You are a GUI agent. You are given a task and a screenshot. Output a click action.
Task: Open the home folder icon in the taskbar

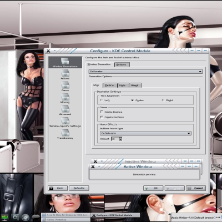point(15,217)
